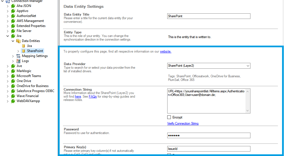Viewport: 284px width, 156px height.
Task: Click the AuthorizeNet connection icon
Action: tap(13, 16)
